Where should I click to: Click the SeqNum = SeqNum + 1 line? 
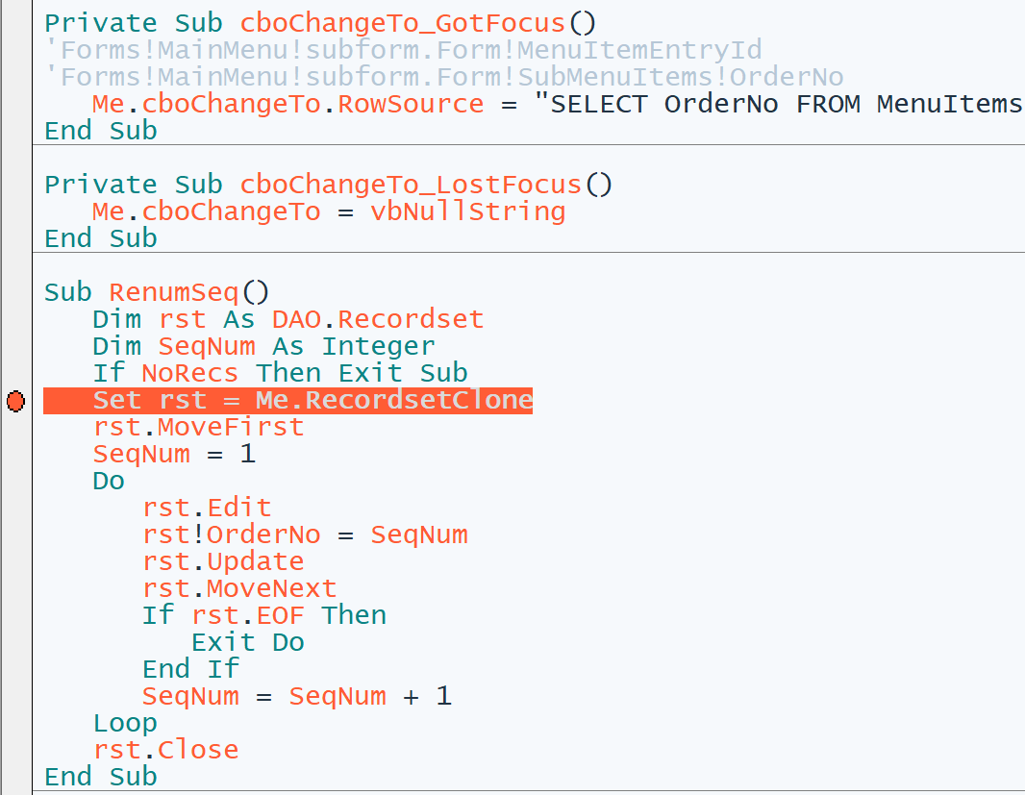coord(296,696)
